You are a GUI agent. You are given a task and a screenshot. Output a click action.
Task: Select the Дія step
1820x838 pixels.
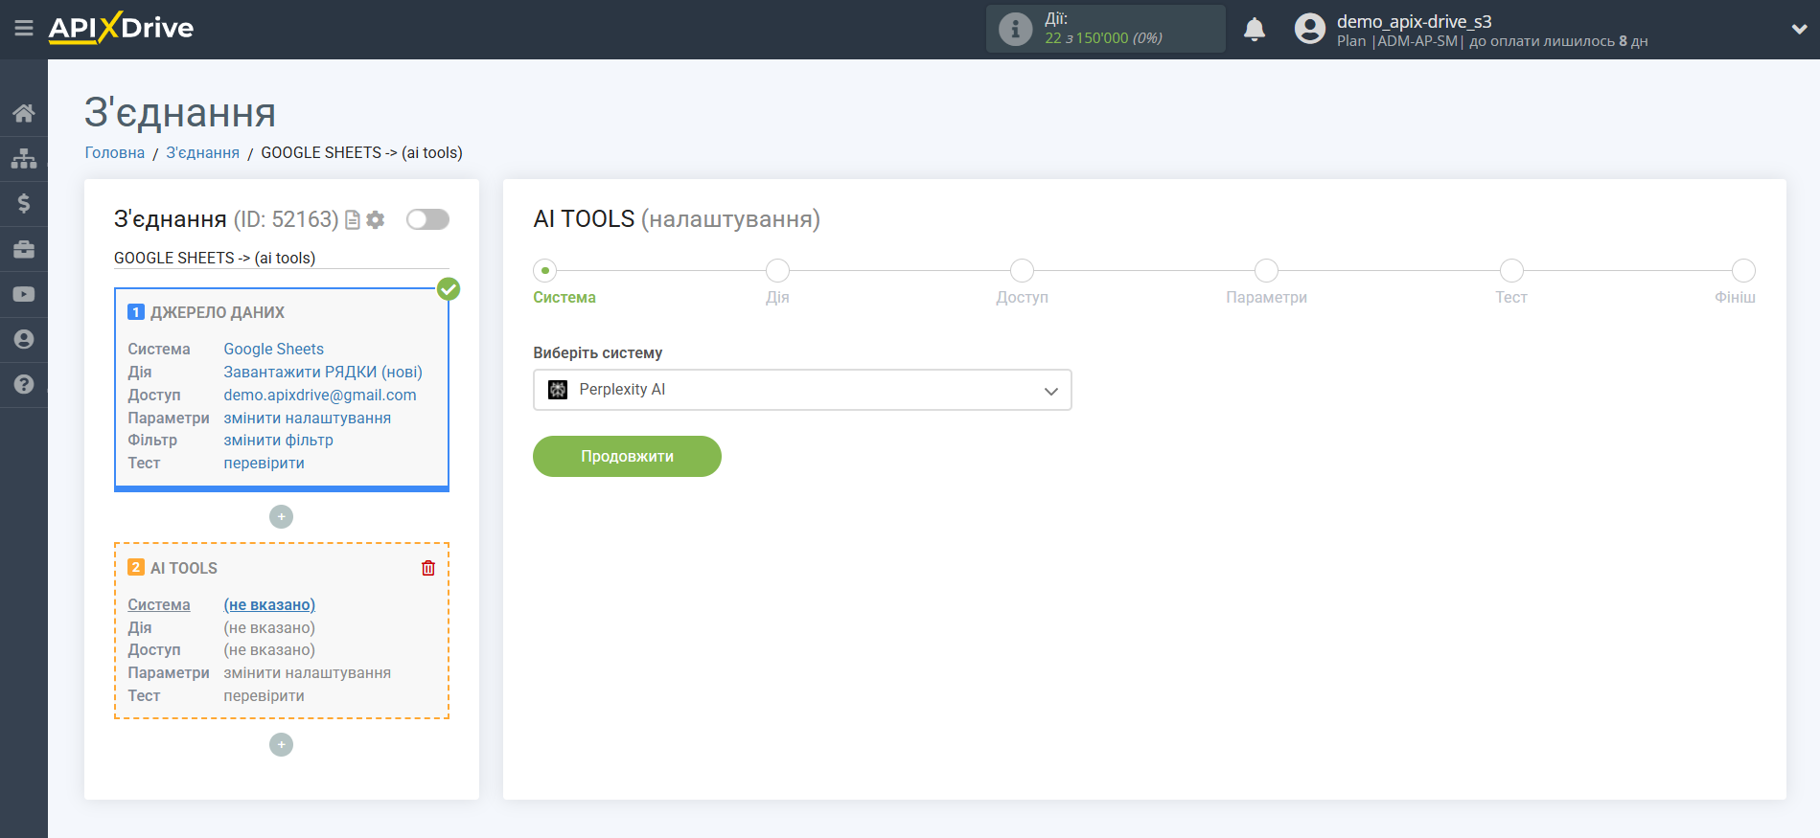[x=778, y=271]
